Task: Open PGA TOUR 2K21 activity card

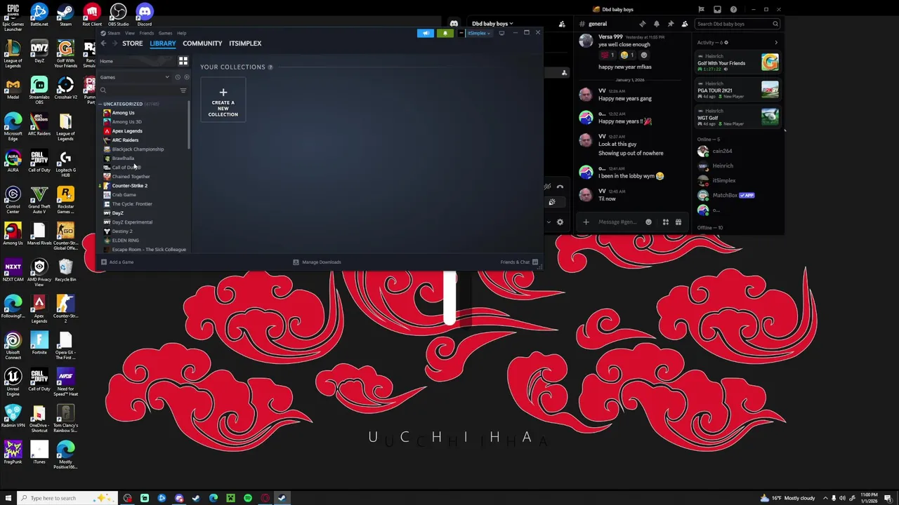Action: pyautogui.click(x=738, y=90)
